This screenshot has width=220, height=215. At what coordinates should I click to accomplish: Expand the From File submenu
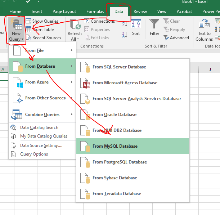(34, 50)
